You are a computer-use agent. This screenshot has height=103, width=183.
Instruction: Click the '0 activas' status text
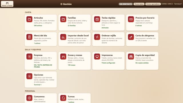pyautogui.click(x=139, y=25)
